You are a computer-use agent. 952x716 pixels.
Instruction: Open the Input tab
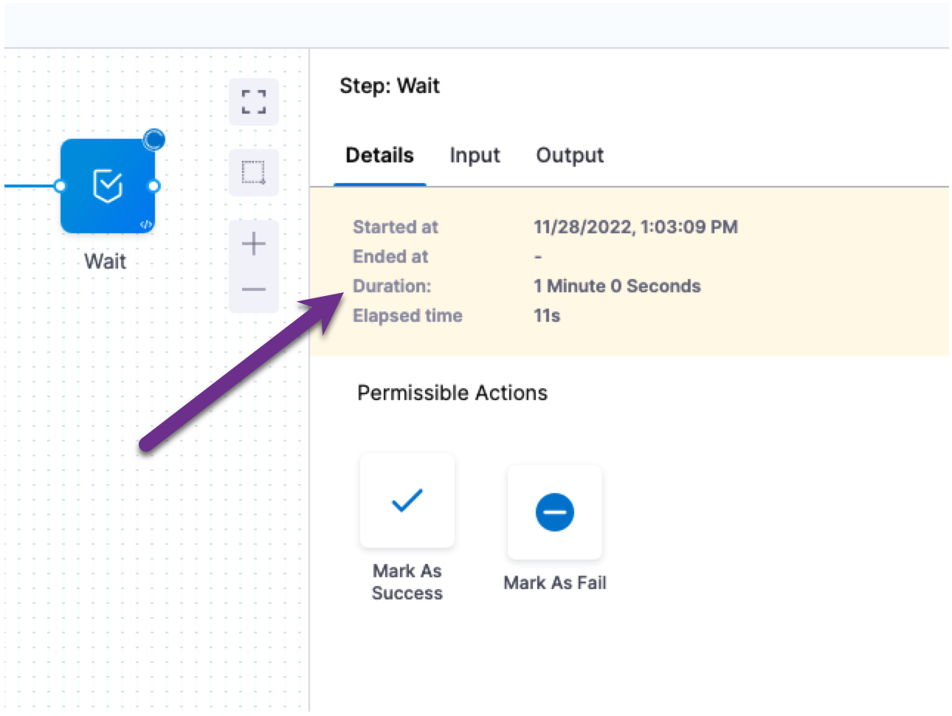[475, 155]
